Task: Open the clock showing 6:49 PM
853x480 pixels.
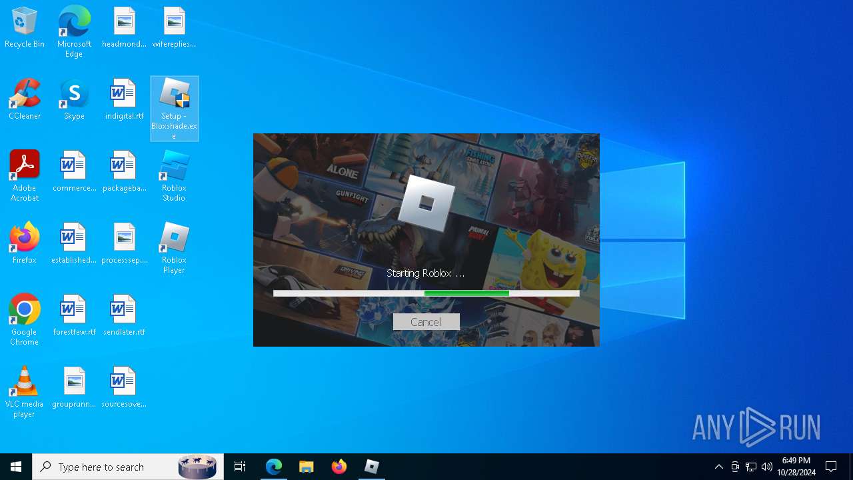Action: [x=796, y=467]
